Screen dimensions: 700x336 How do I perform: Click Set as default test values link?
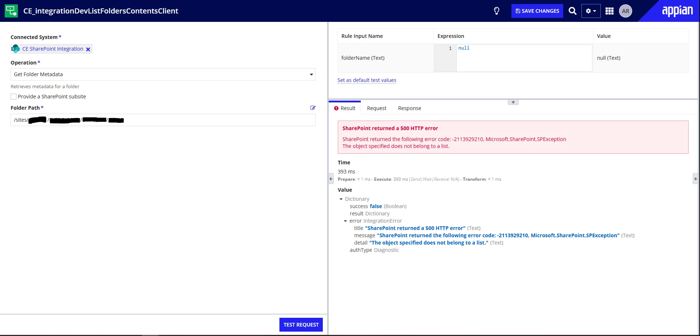[367, 80]
